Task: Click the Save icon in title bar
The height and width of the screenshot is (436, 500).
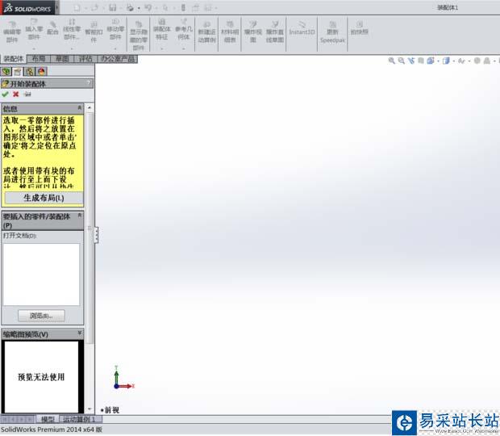Action: (x=112, y=7)
